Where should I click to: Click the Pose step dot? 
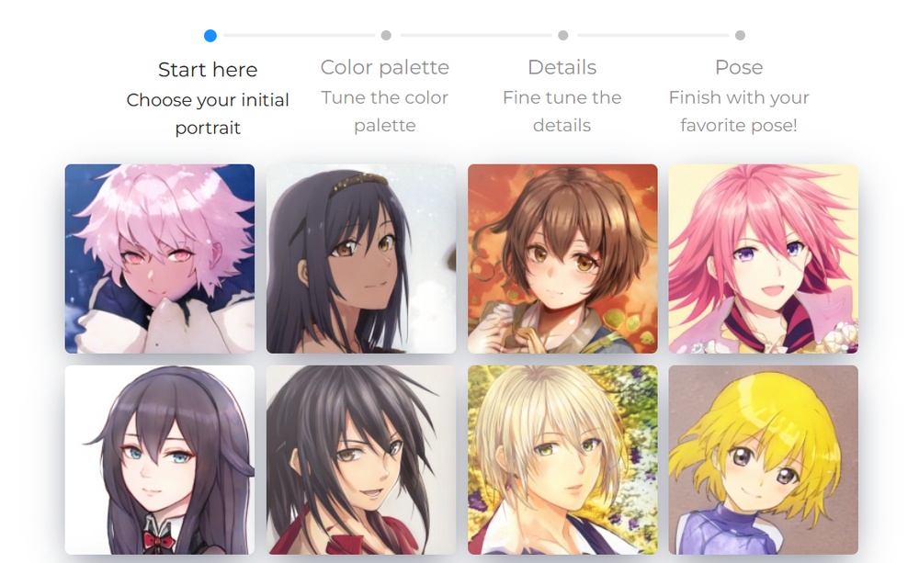(x=740, y=35)
